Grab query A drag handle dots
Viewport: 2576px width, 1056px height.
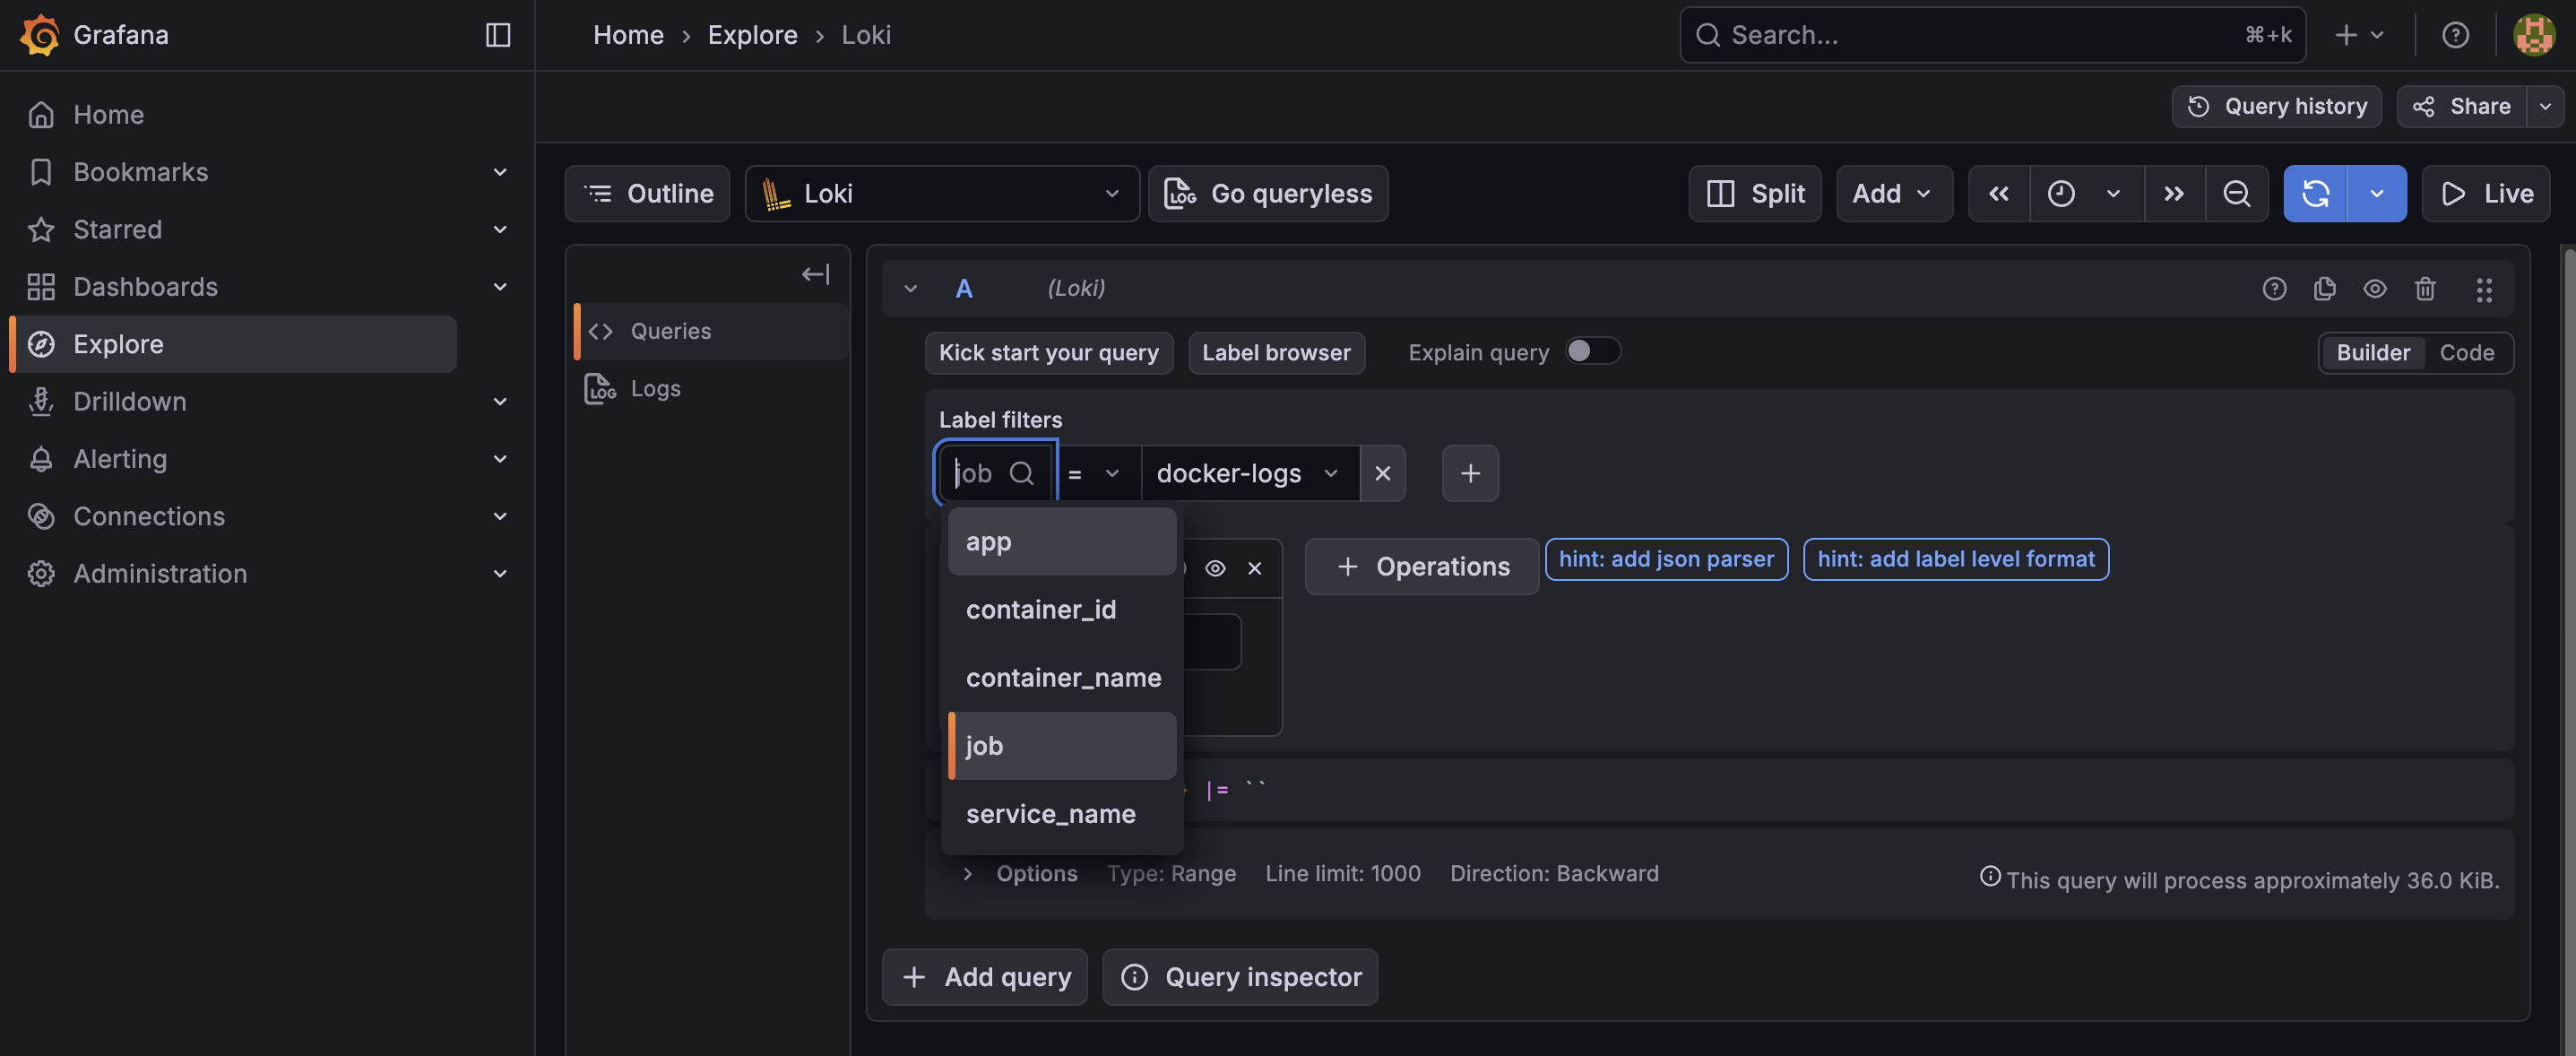click(x=2484, y=289)
